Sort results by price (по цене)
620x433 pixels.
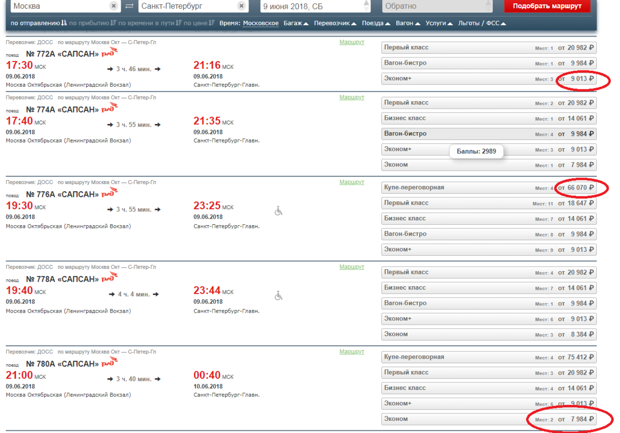(199, 23)
